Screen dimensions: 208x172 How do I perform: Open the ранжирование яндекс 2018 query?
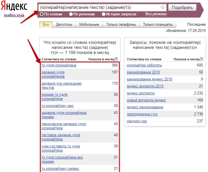(x=149, y=79)
